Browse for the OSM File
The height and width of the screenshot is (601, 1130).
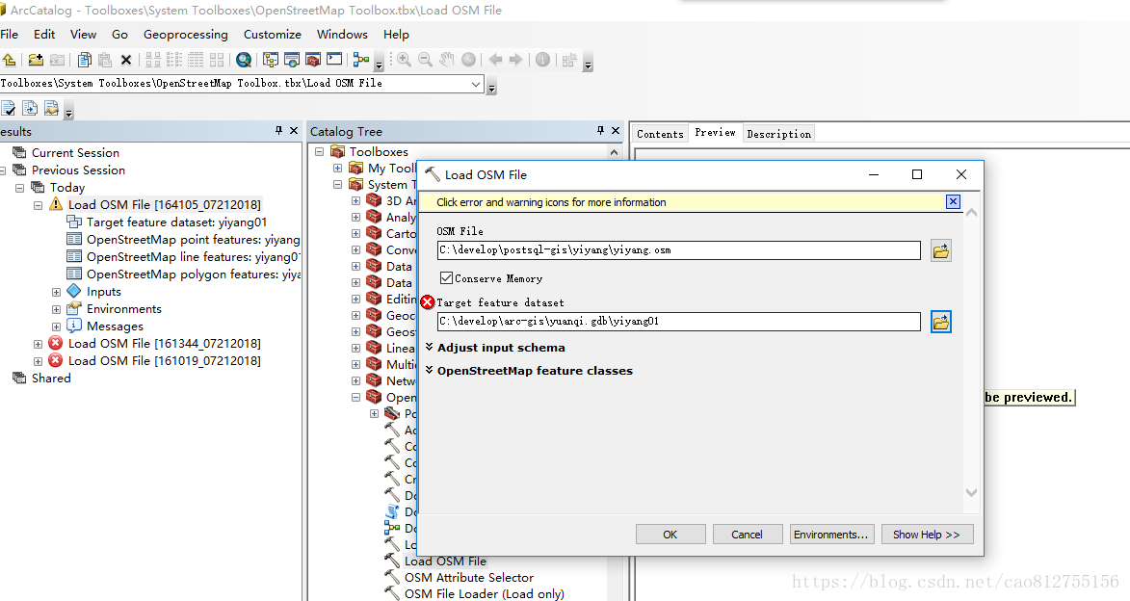(940, 250)
